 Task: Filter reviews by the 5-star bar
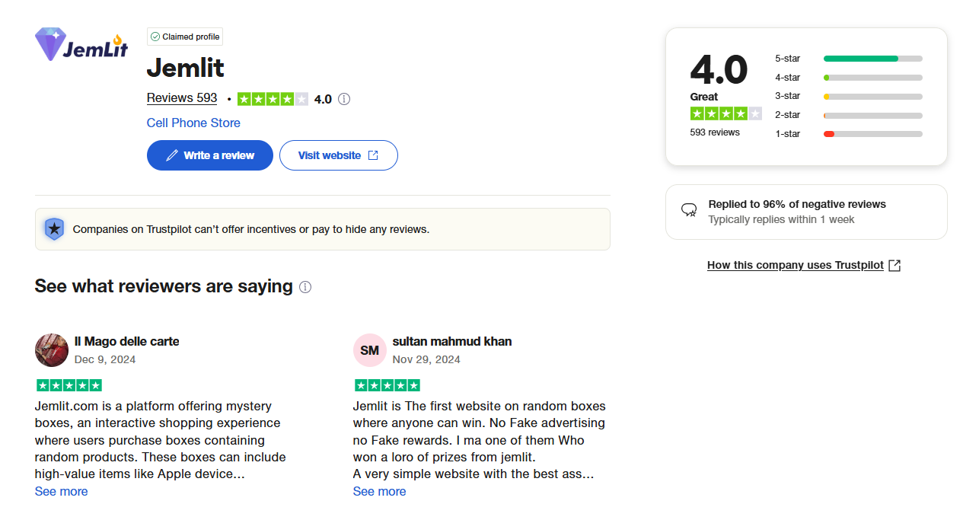coord(849,59)
